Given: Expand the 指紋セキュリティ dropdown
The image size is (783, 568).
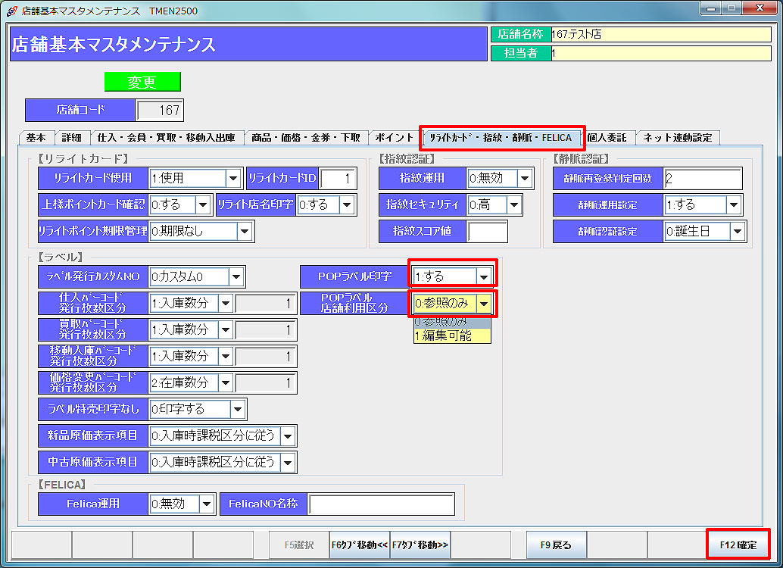Looking at the screenshot, I should [514, 204].
